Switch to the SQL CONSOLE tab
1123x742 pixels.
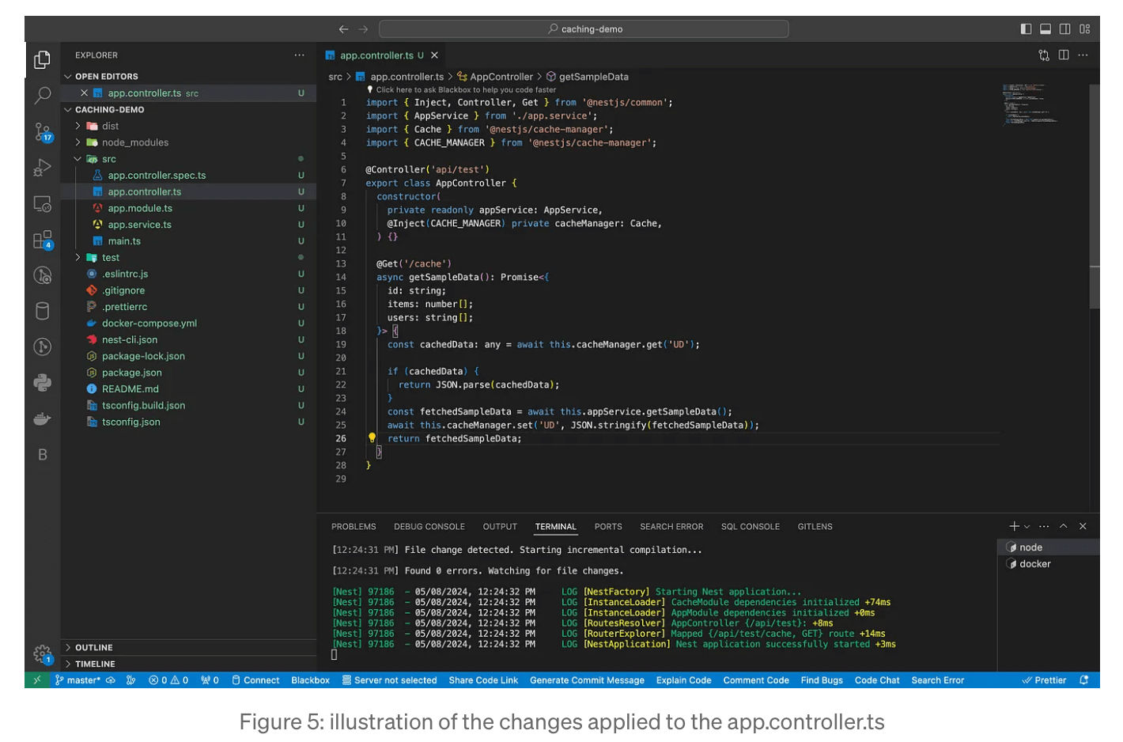point(751,527)
